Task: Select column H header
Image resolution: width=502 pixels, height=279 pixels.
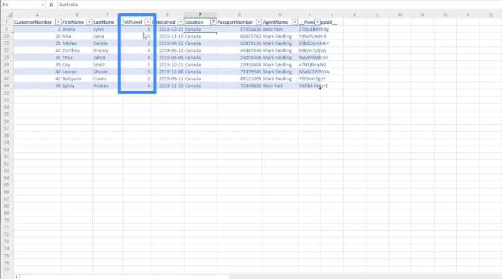Action: pyautogui.click(x=280, y=14)
